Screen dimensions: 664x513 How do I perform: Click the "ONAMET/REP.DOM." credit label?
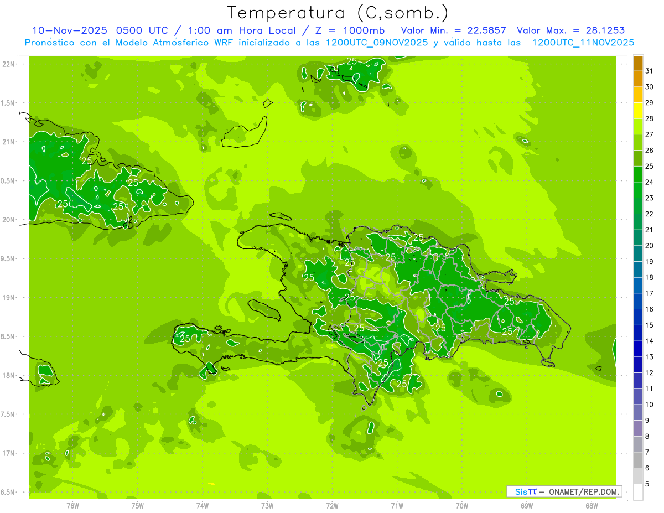click(583, 491)
